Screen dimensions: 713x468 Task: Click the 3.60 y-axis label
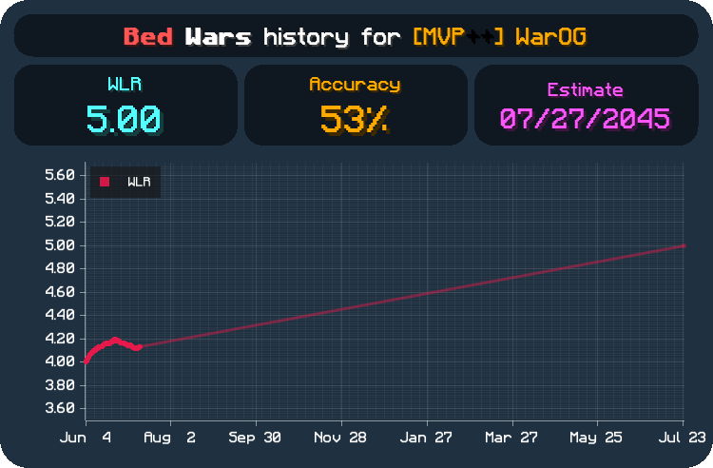click(60, 408)
